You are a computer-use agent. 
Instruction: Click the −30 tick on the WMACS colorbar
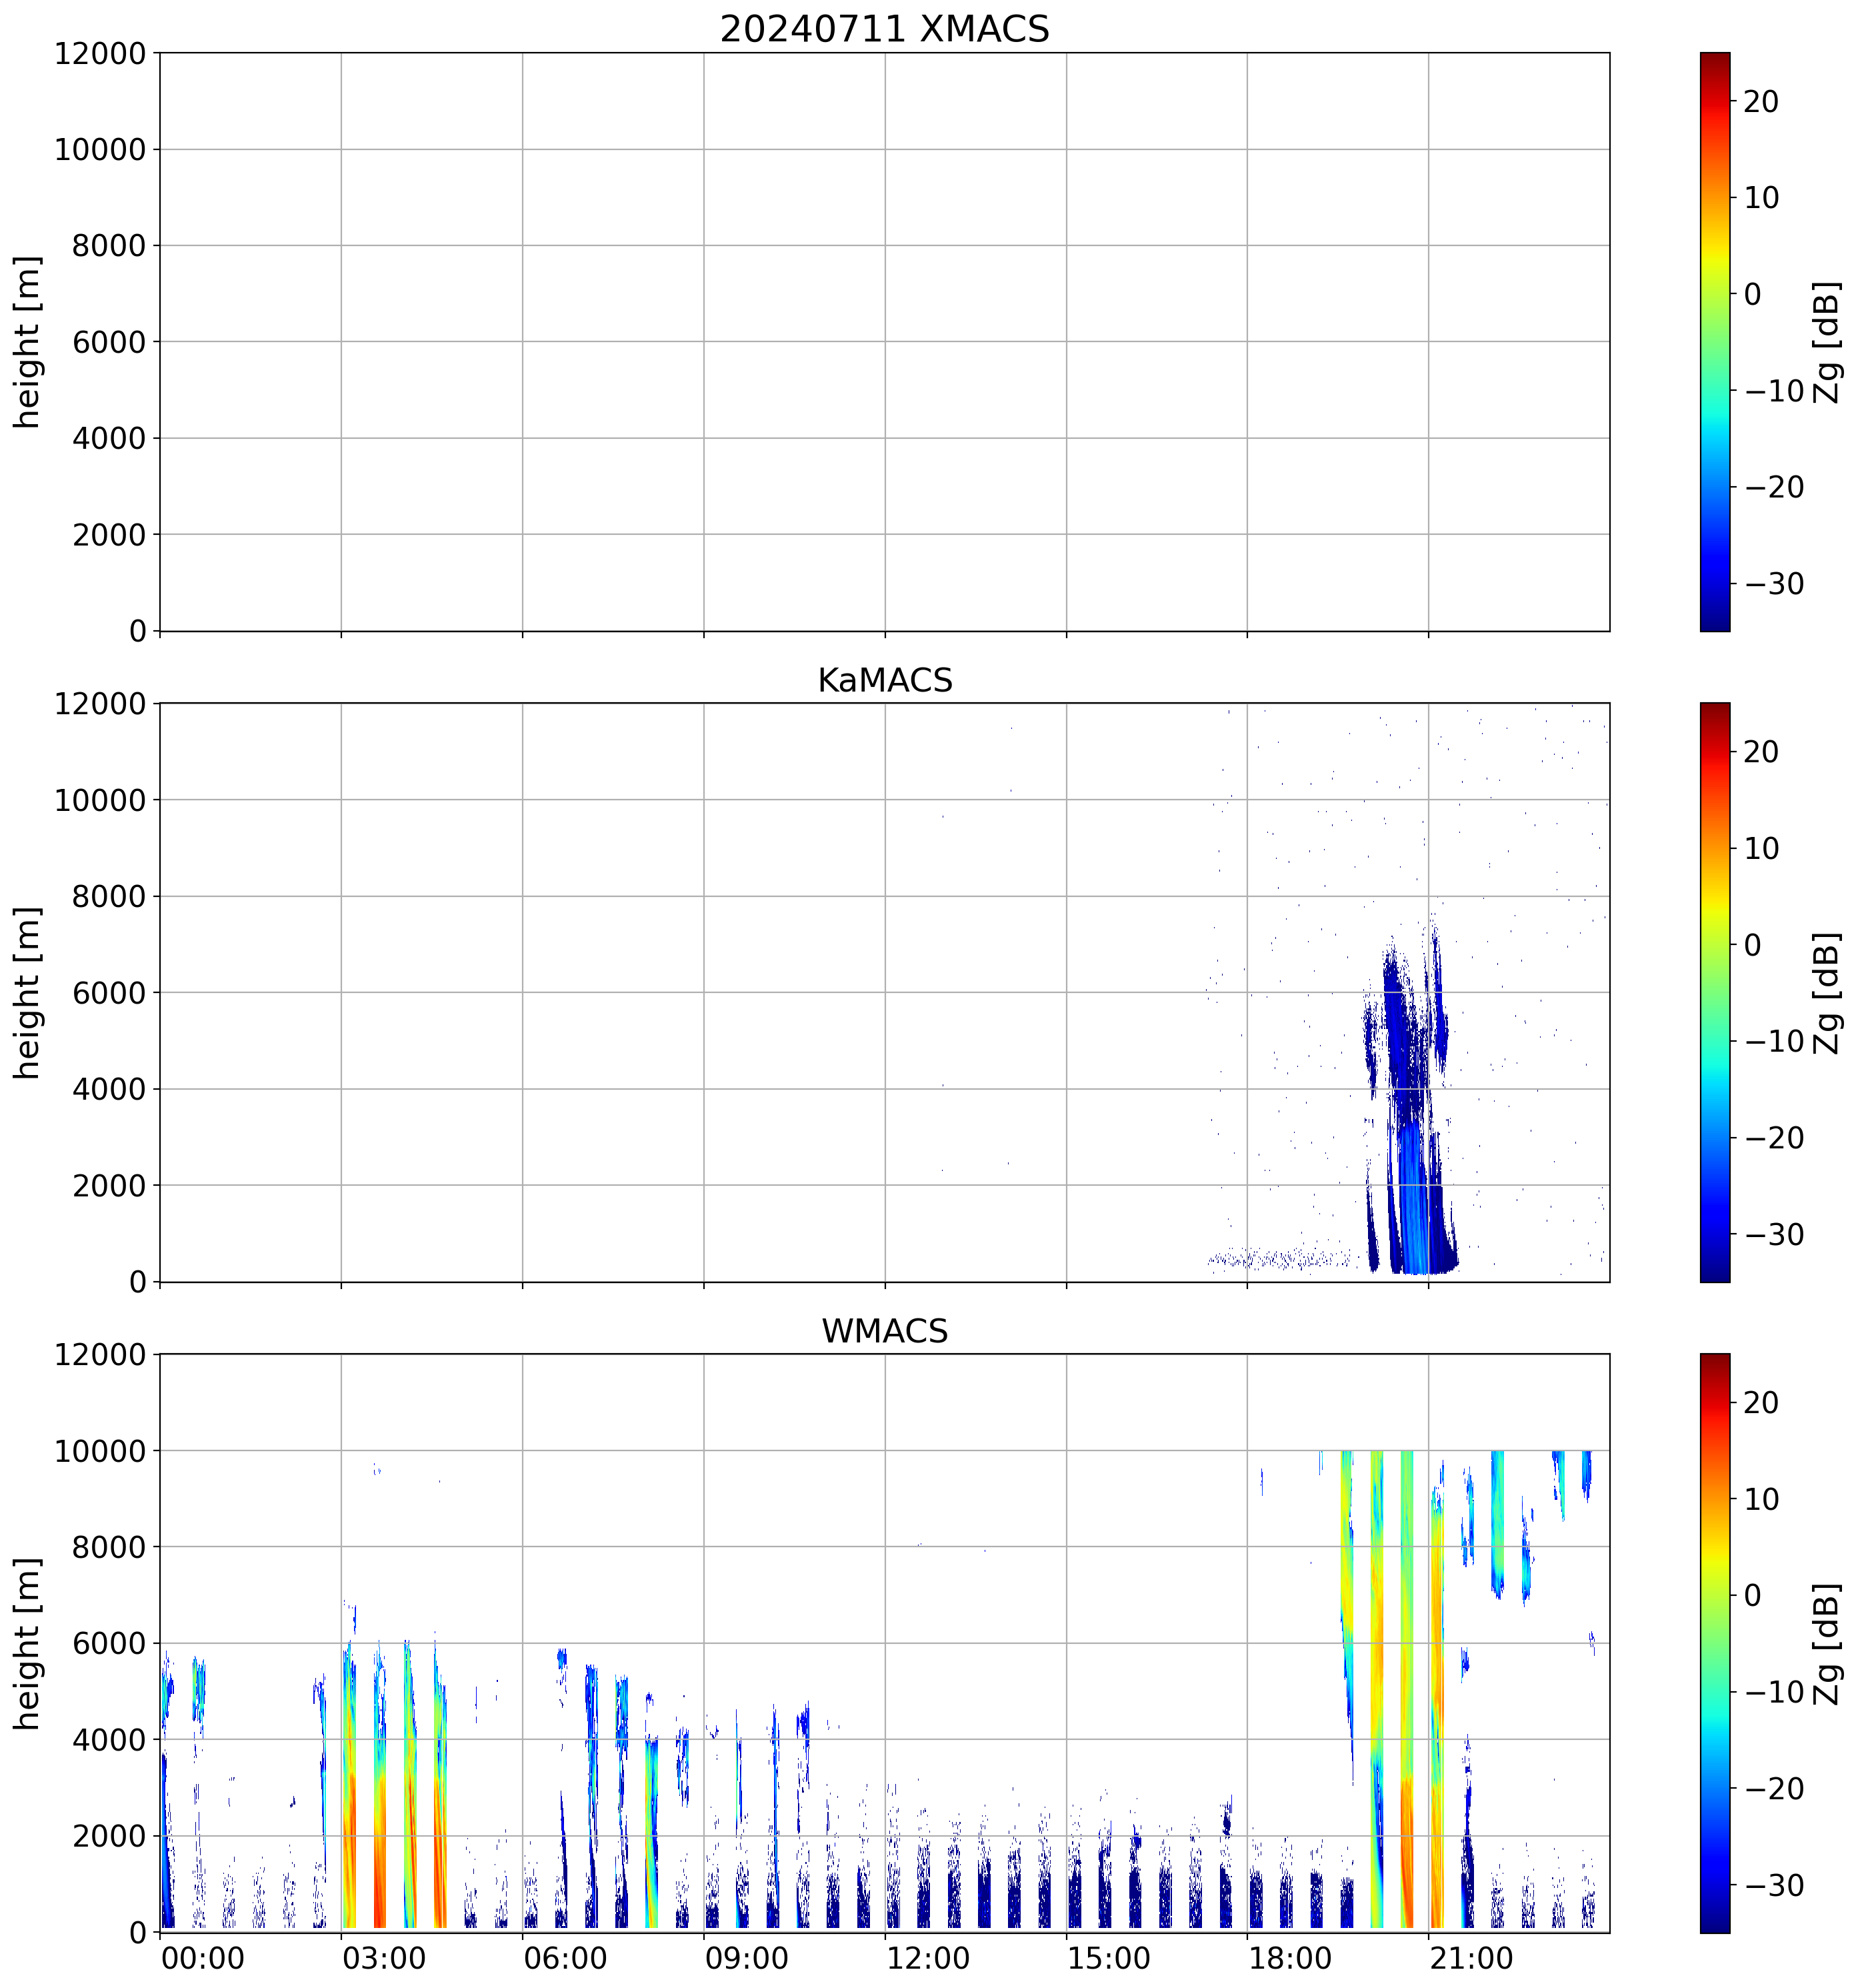[1774, 1886]
